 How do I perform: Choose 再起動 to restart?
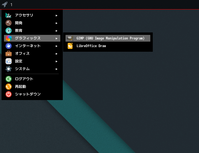(x=32, y=87)
